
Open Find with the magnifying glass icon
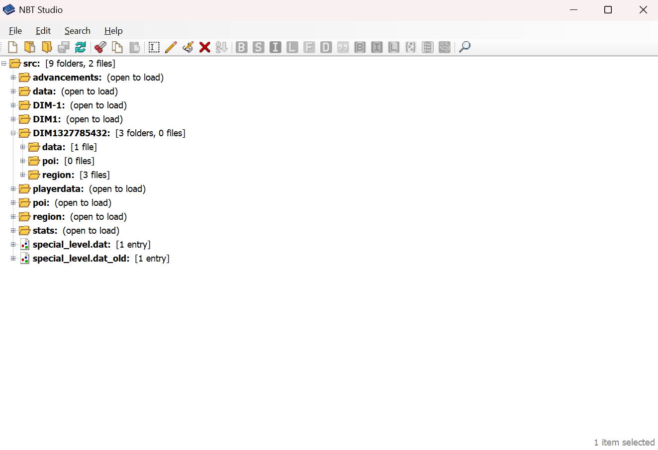(x=465, y=47)
